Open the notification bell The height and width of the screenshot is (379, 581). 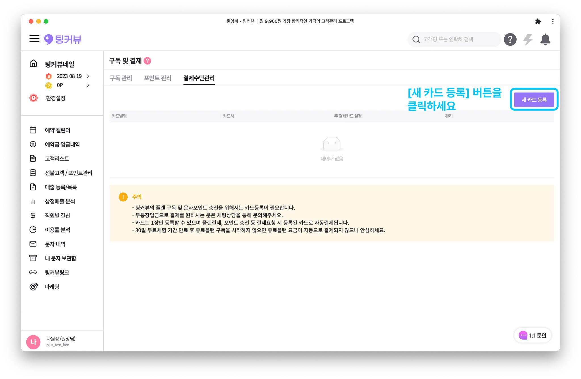point(545,39)
